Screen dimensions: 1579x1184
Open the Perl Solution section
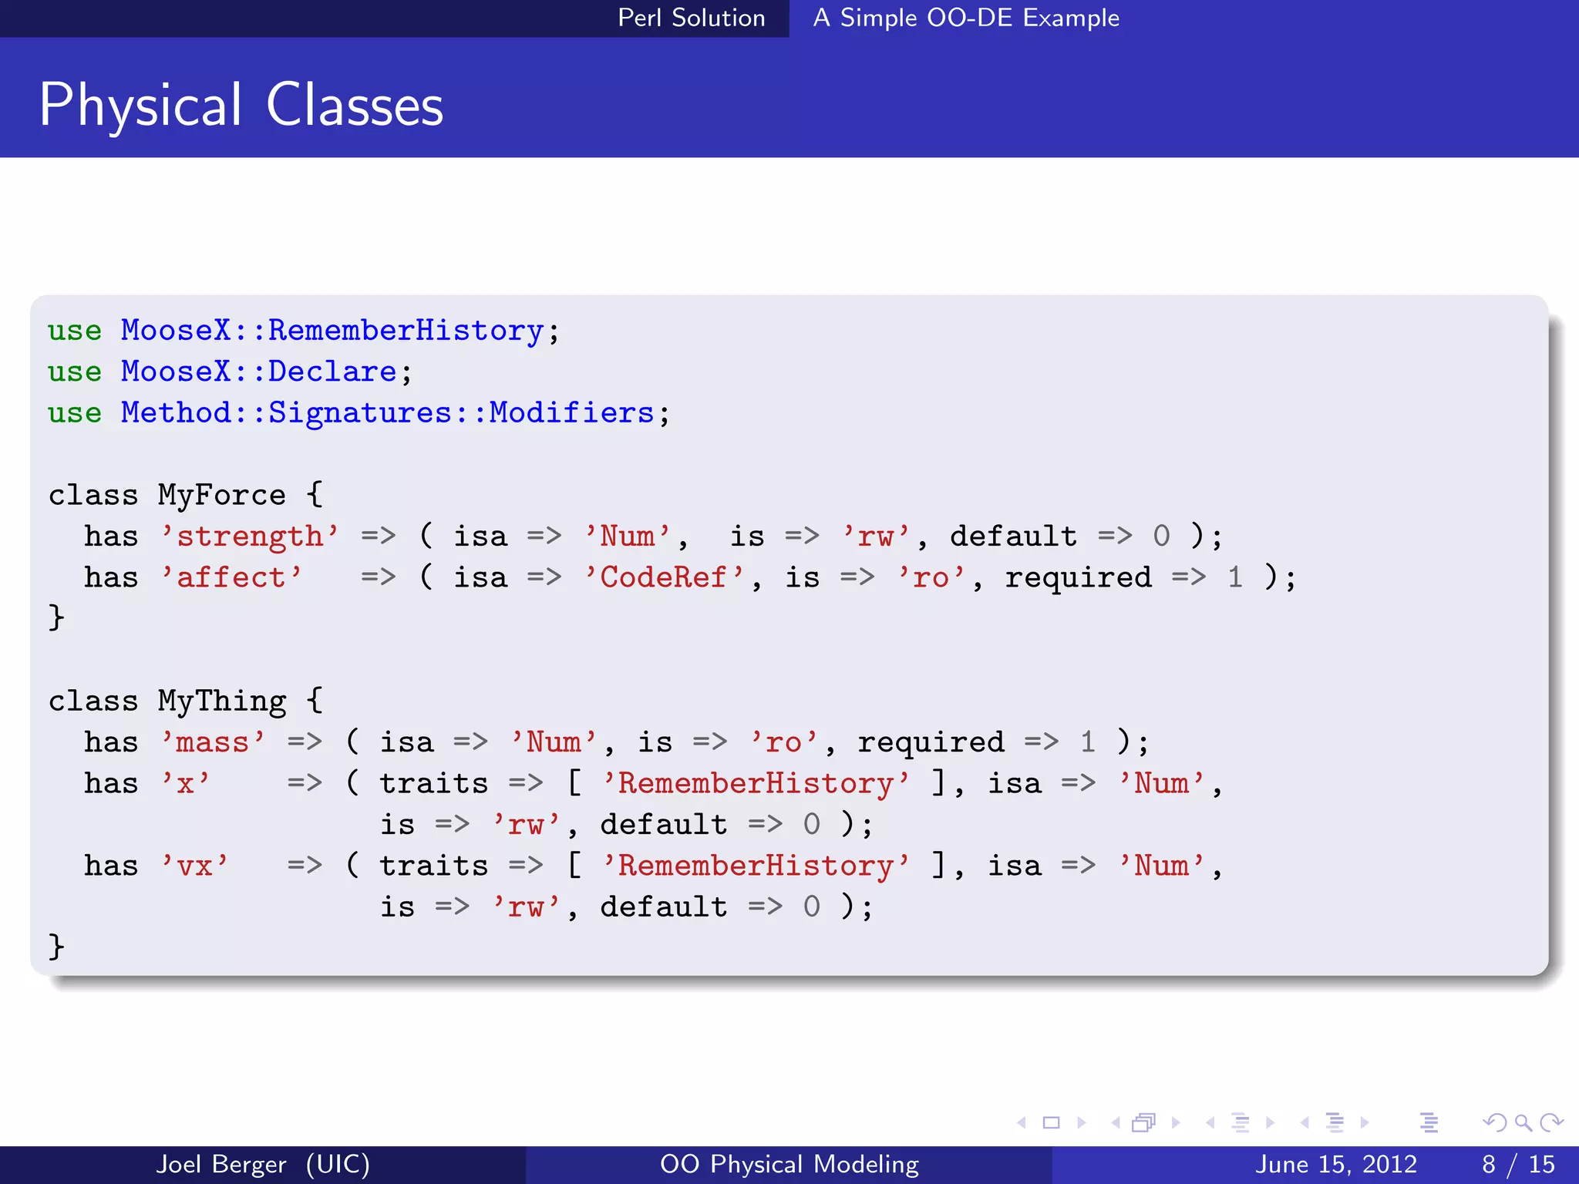692,18
